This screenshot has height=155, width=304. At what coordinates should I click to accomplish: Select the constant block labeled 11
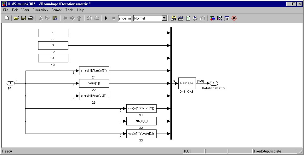point(53,33)
